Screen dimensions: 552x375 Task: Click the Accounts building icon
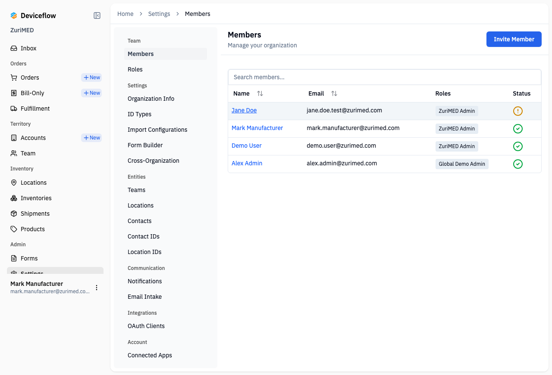pos(14,138)
